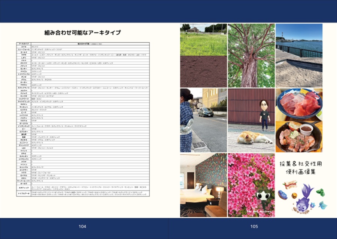The width and height of the screenshot is (337, 239).
Task: Open the hotel room interior photo
Action: [203, 185]
